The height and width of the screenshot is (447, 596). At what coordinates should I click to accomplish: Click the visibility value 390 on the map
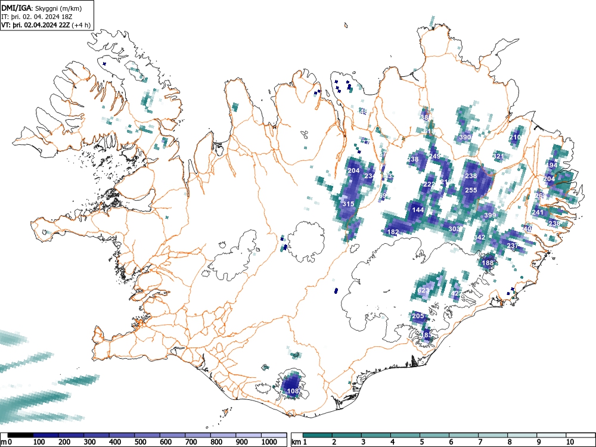[465, 137]
